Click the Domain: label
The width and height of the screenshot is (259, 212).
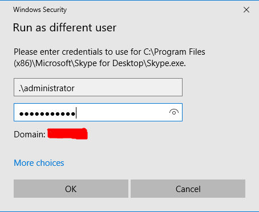(x=30, y=134)
